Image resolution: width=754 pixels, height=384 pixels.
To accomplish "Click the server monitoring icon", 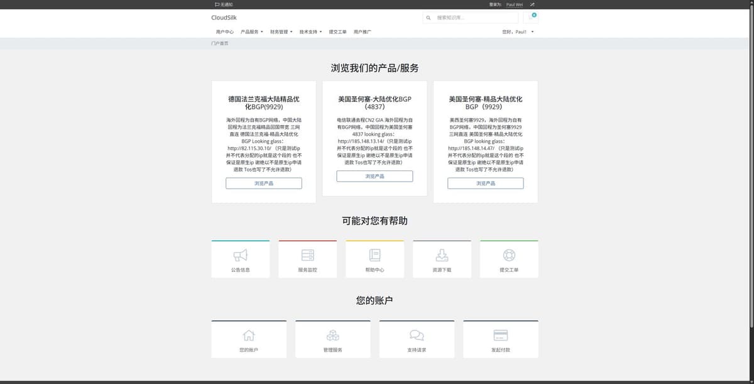I will pos(308,255).
